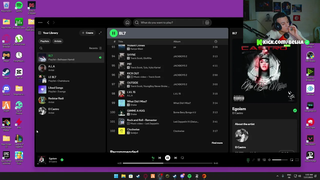Image resolution: width=320 pixels, height=180 pixels.
Task: Open the three-dot Spotify menu
Action: point(40,22)
